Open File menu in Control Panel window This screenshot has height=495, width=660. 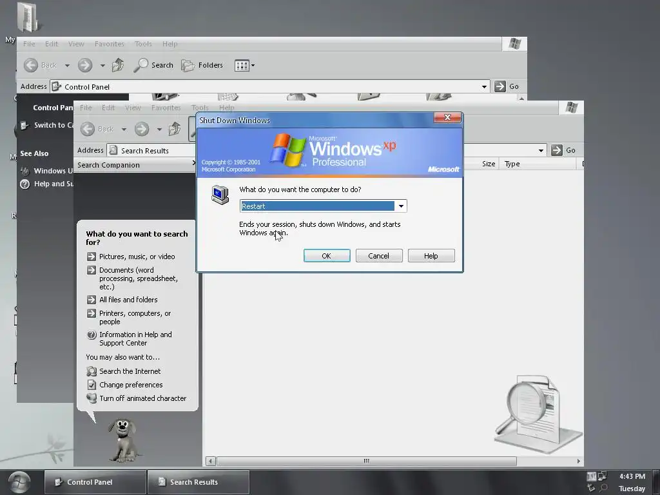(x=29, y=44)
